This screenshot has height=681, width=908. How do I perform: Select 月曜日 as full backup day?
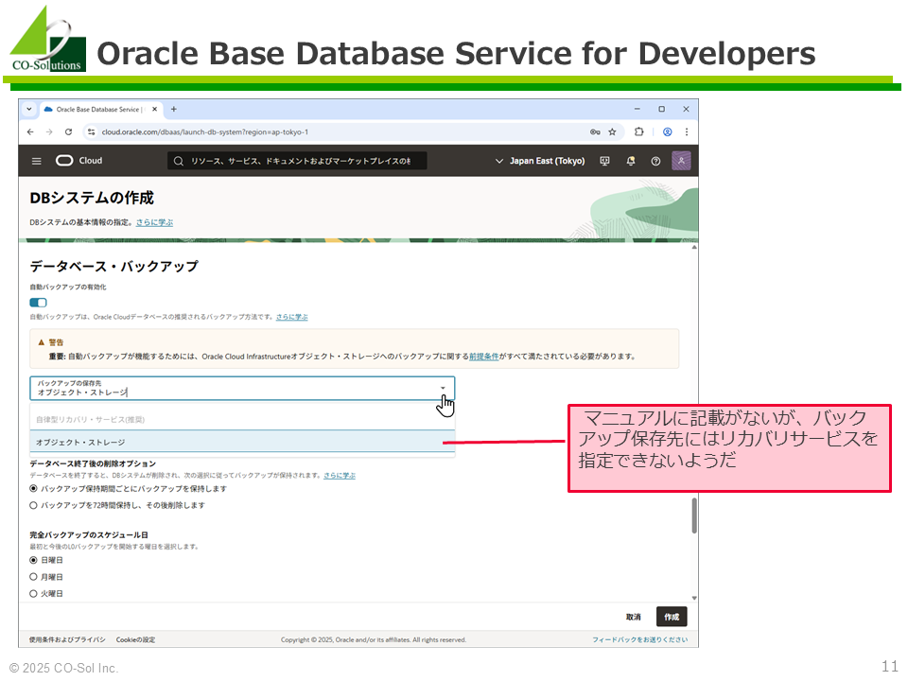pyautogui.click(x=34, y=577)
